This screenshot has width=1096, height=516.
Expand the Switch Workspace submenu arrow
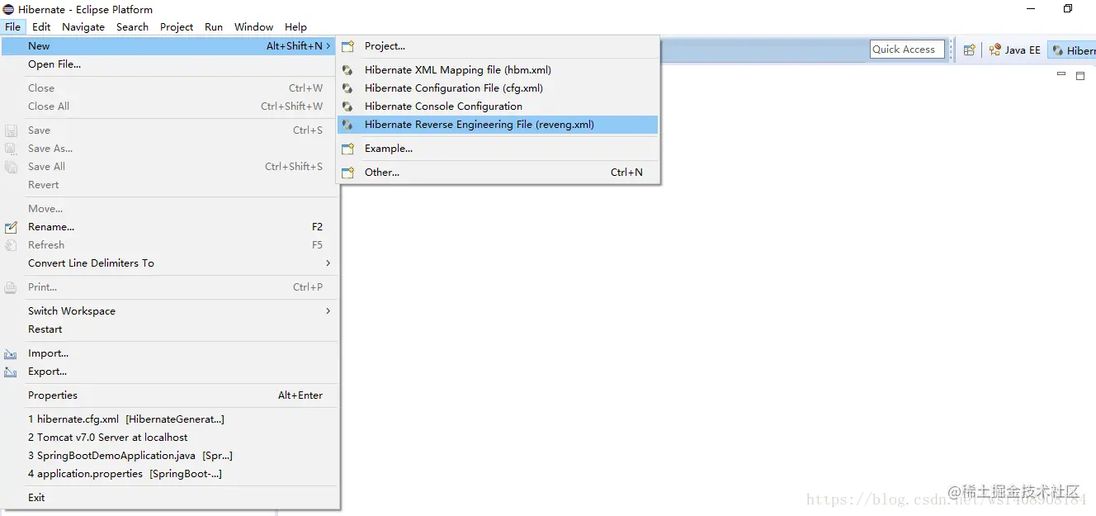(328, 310)
